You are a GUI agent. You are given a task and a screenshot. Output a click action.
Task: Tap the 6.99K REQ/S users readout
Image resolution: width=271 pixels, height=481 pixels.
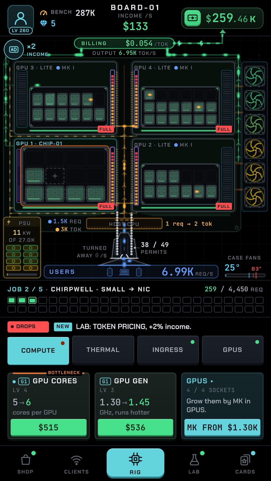coord(187,272)
